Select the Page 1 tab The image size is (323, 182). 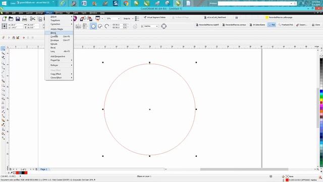[x=44, y=169]
